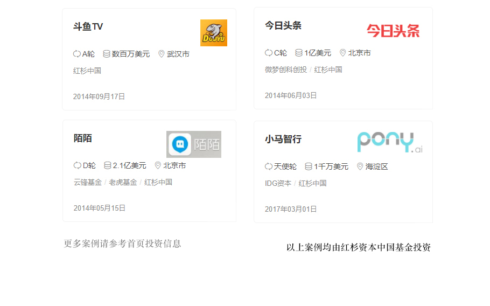The height and width of the screenshot is (306, 490).
Task: Click the pony.ai logo
Action: click(390, 143)
